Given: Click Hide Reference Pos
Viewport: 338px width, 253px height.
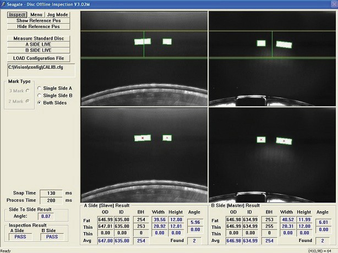Looking at the screenshot, I should coord(38,26).
